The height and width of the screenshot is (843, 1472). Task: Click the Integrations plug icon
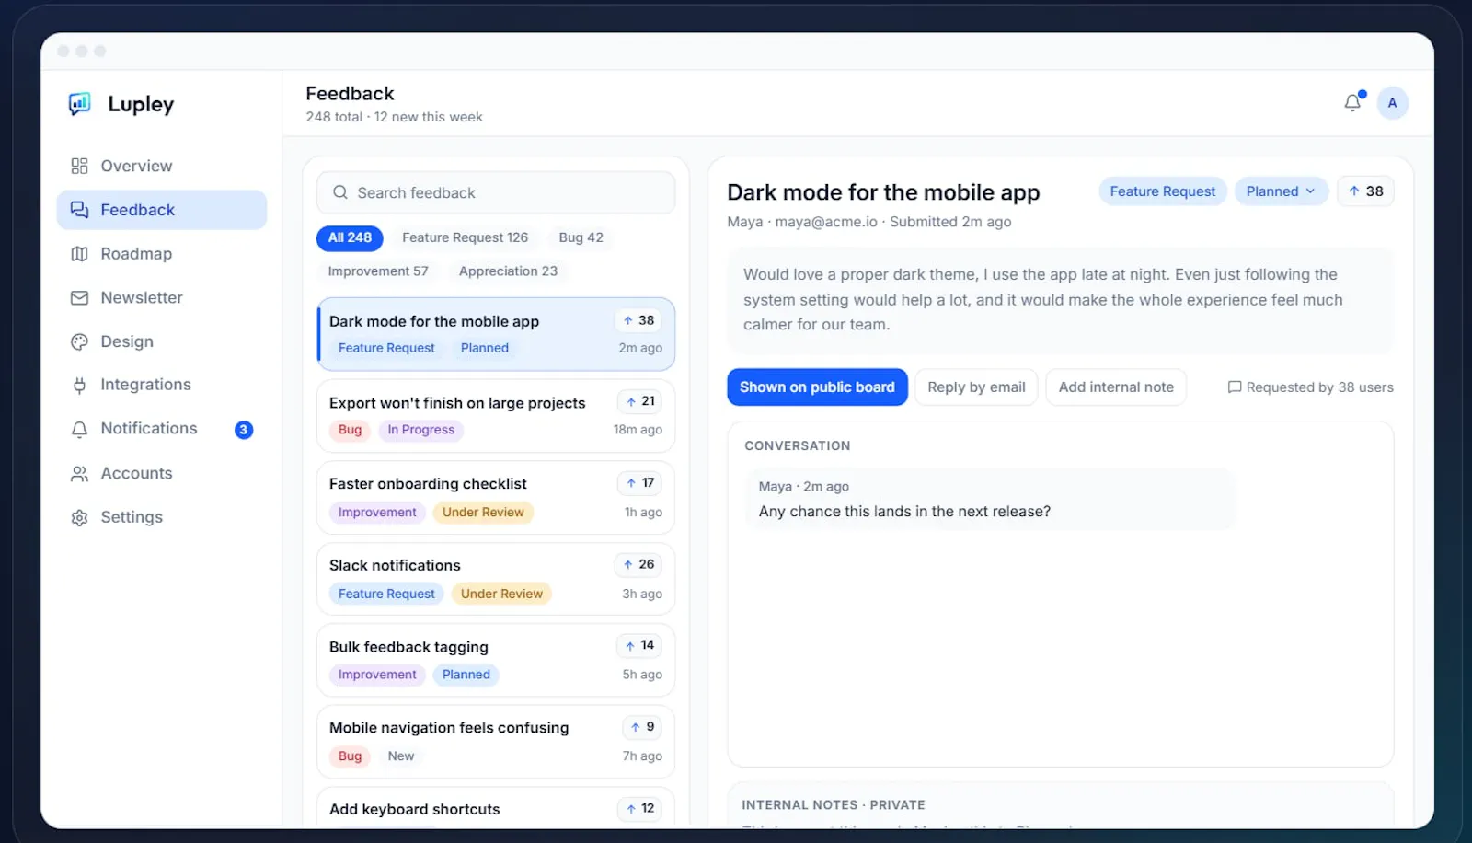tap(80, 385)
